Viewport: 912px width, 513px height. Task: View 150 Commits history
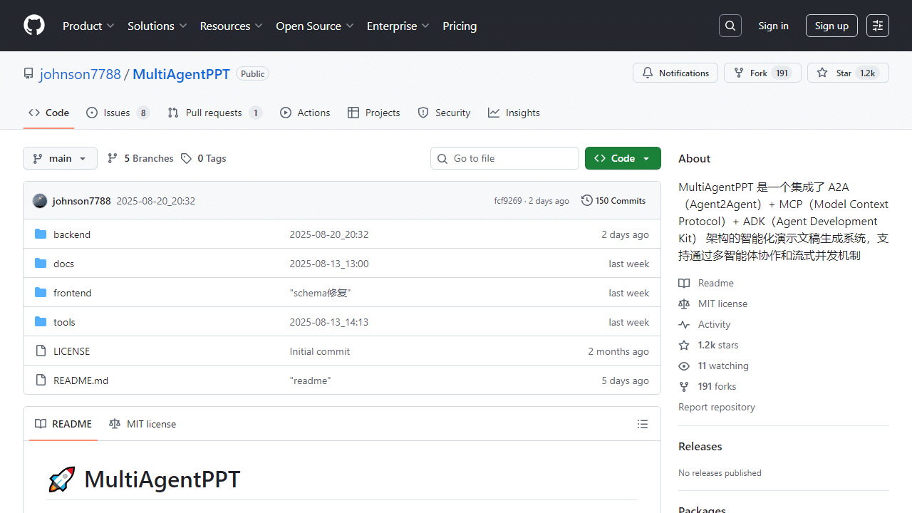pos(613,201)
